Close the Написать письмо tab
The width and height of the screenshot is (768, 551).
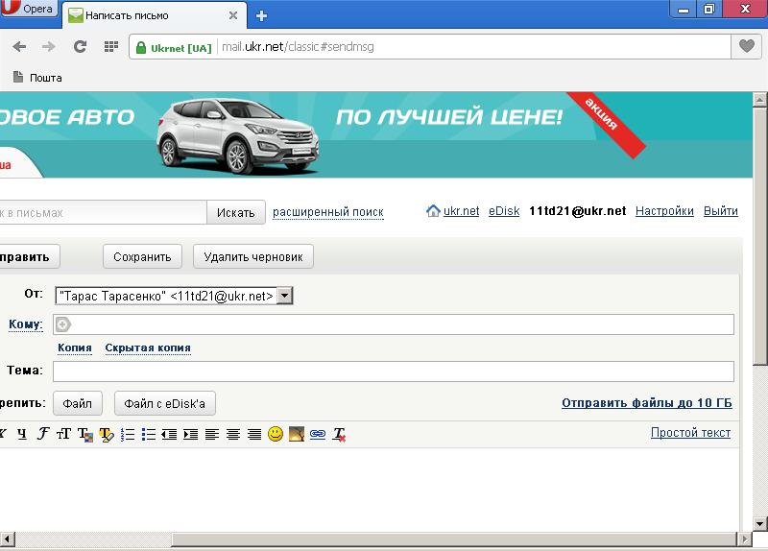point(233,15)
